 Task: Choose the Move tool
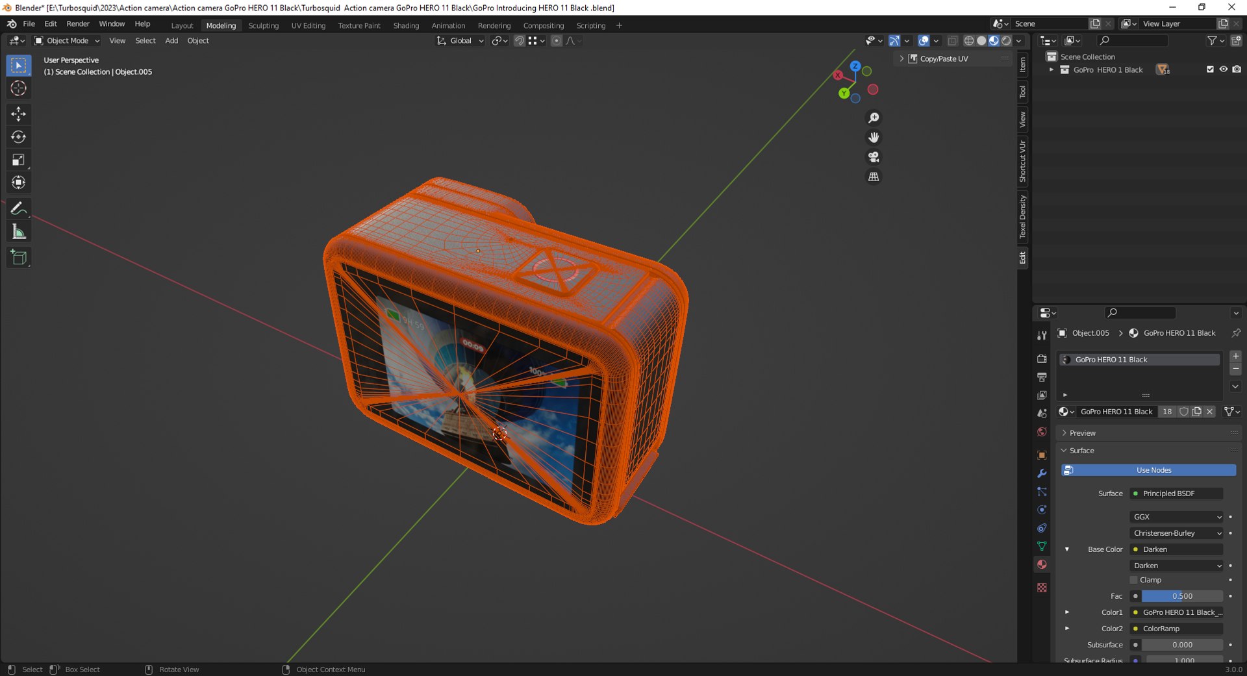click(18, 114)
